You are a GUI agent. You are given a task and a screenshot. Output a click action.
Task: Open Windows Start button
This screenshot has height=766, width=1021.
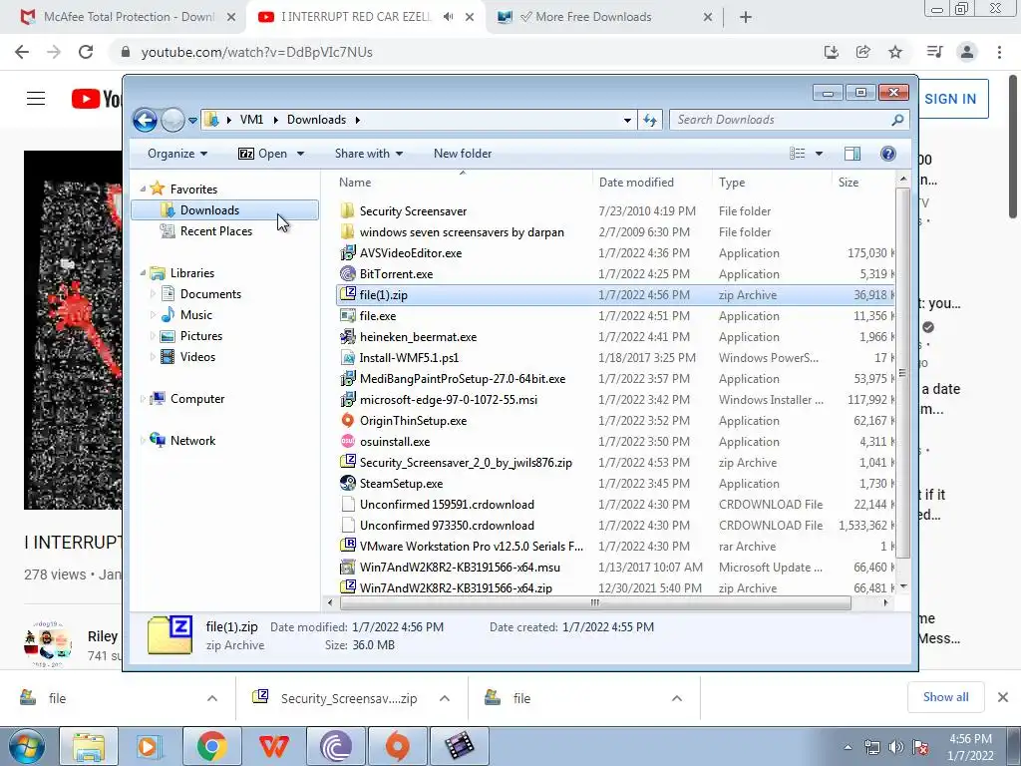click(27, 746)
